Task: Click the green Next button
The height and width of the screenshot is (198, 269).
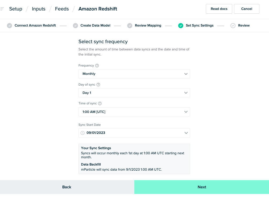Action: pyautogui.click(x=202, y=187)
